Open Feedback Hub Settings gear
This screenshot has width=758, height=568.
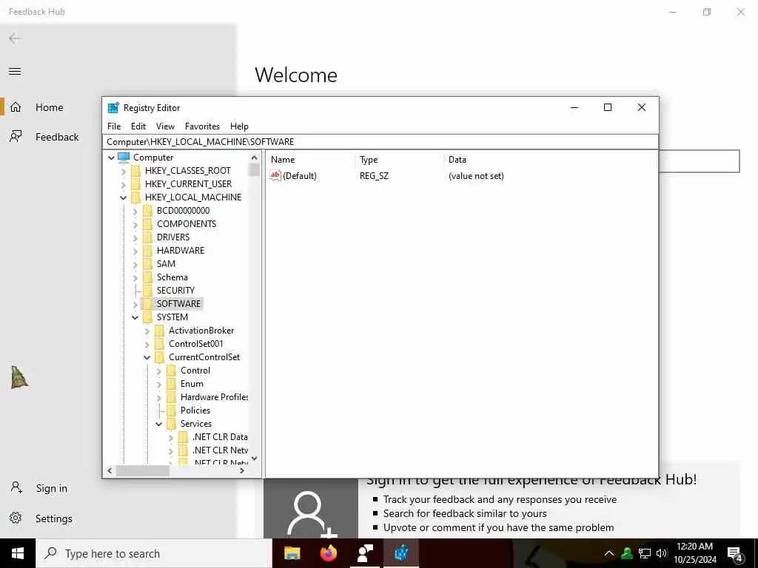pos(16,518)
